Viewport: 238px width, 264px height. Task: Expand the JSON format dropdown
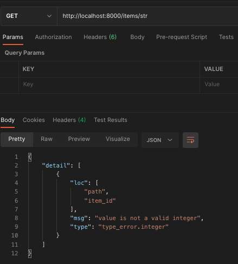160,140
